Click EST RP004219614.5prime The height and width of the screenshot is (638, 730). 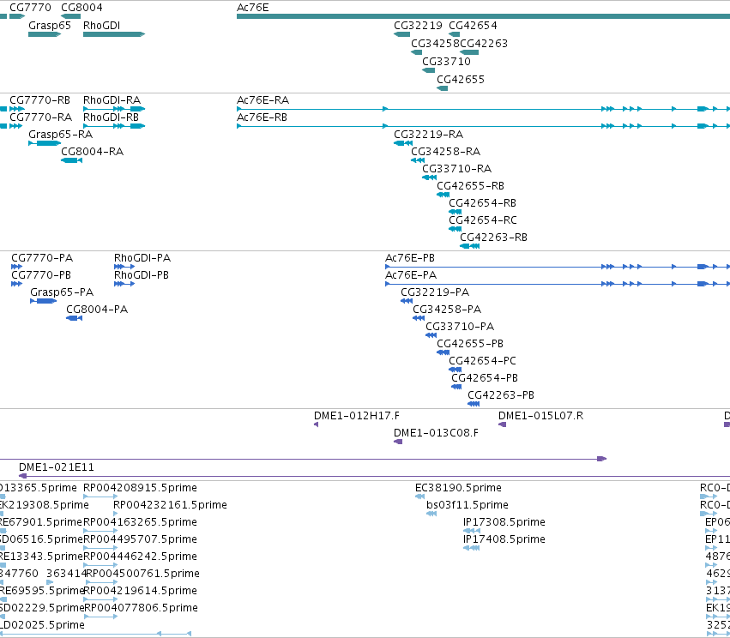140,591
